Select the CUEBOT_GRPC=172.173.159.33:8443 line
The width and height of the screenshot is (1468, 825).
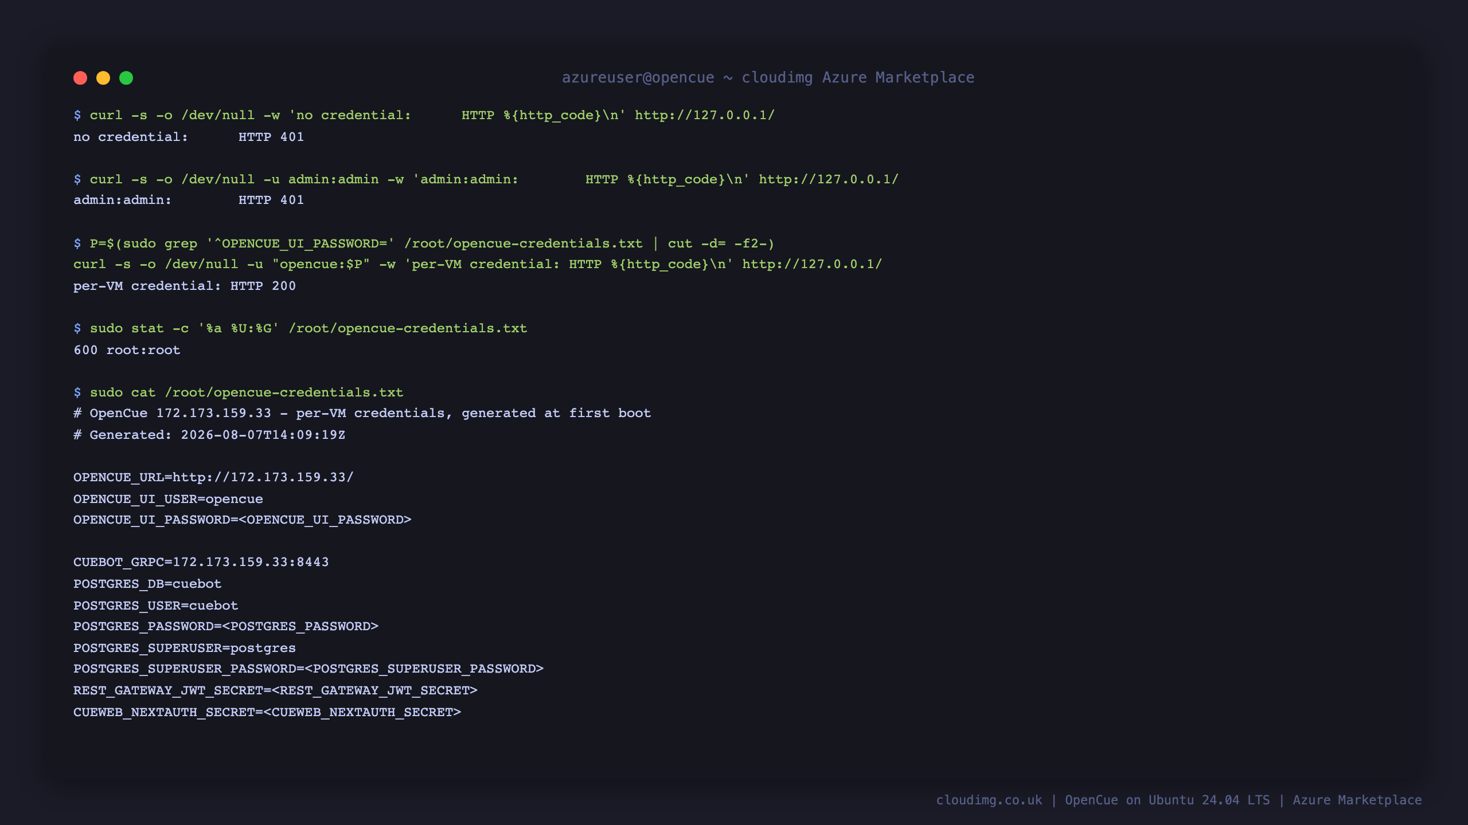[x=201, y=562]
